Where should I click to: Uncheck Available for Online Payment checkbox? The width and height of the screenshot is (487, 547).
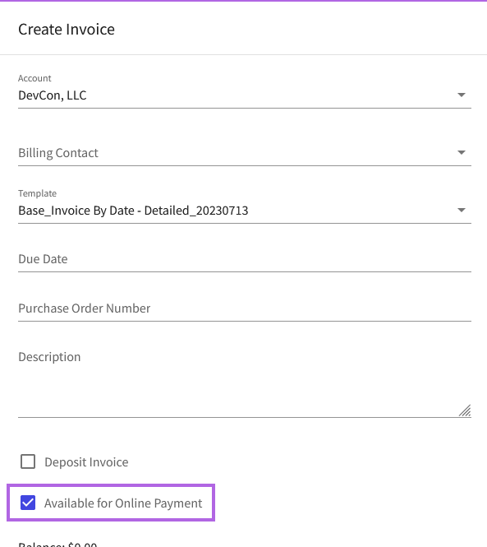tap(28, 503)
